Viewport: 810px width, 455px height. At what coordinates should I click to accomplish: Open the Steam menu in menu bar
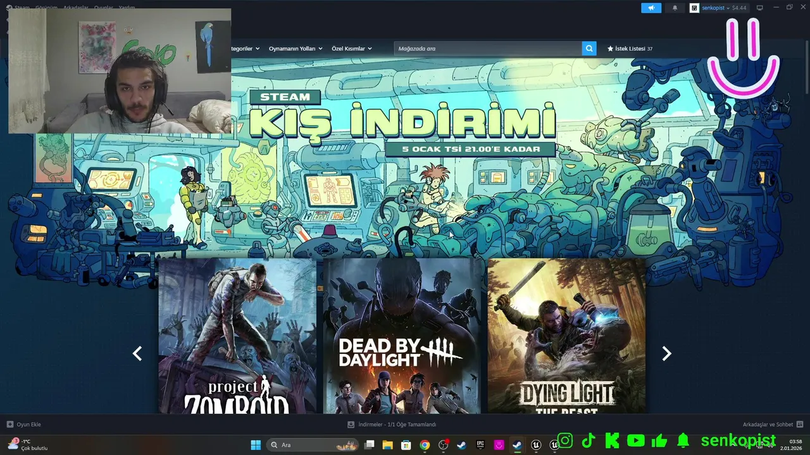(22, 8)
